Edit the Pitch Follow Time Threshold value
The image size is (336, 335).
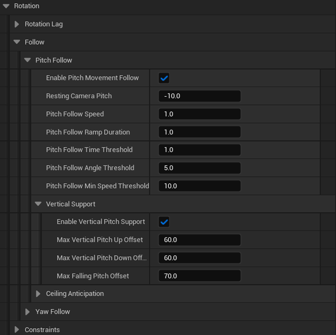pos(199,150)
